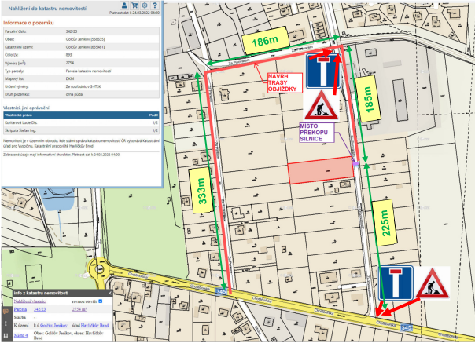Click the help question mark icon
Viewport: 475px width, 343px height.
coord(155,6)
